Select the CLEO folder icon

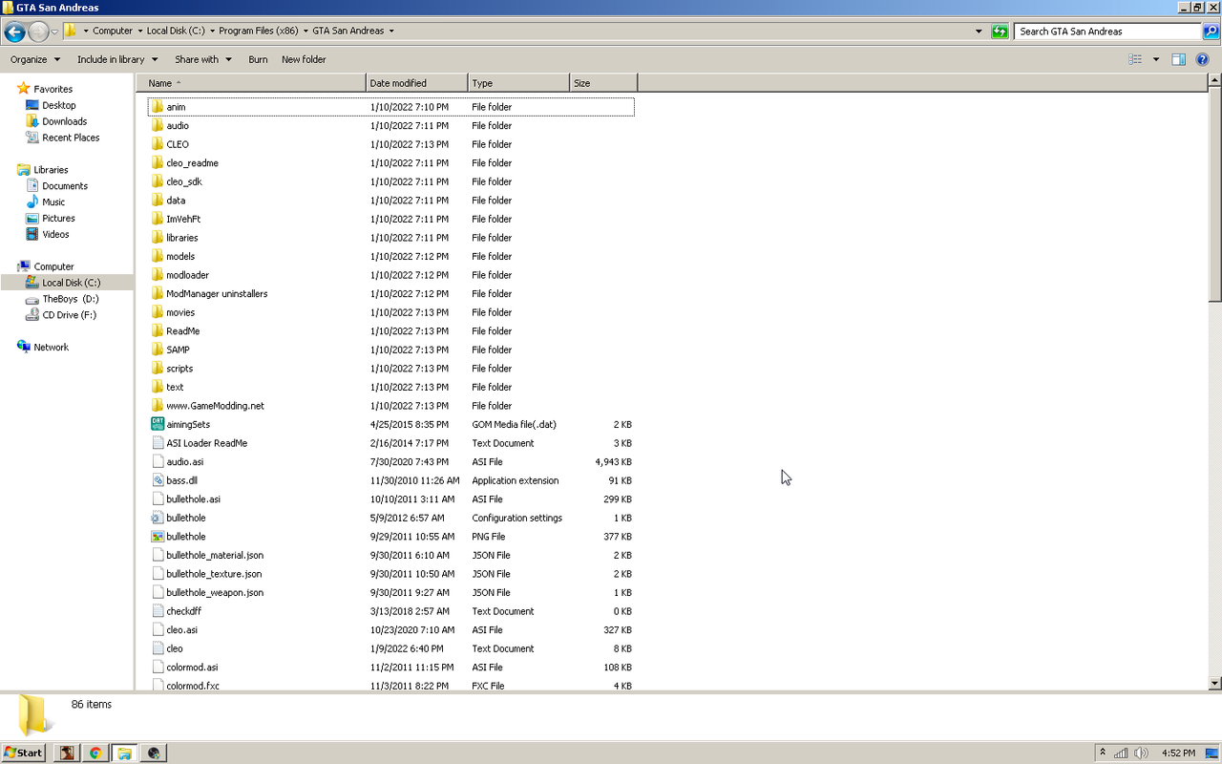point(158,144)
